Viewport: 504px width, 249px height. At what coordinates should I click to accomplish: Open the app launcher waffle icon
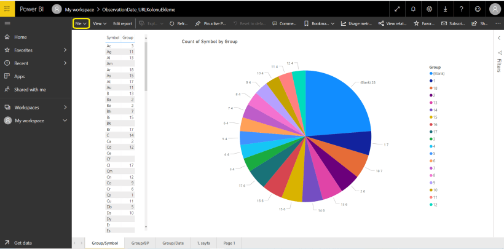pyautogui.click(x=7, y=9)
